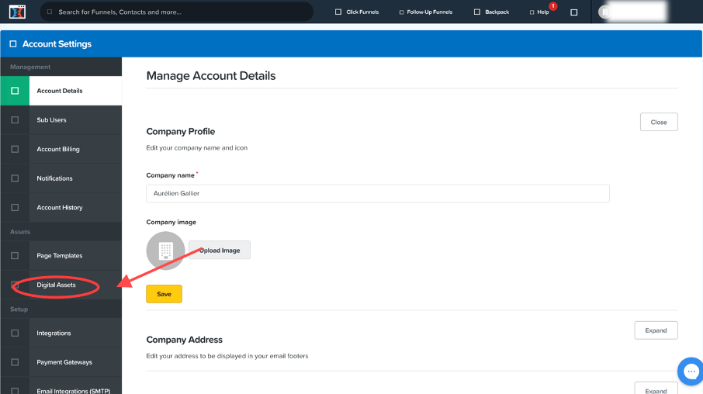The width and height of the screenshot is (703, 394).
Task: Select Account Details in sidebar
Action: tap(61, 91)
